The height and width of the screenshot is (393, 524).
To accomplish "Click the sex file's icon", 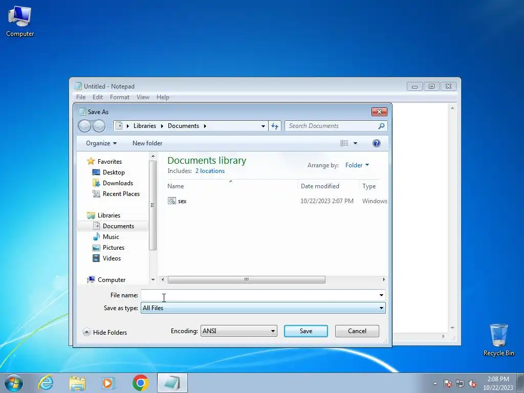I will pyautogui.click(x=172, y=201).
